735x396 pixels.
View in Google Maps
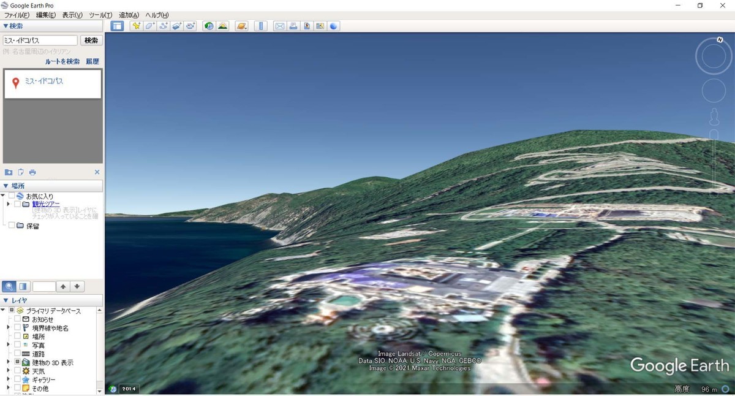(x=320, y=26)
